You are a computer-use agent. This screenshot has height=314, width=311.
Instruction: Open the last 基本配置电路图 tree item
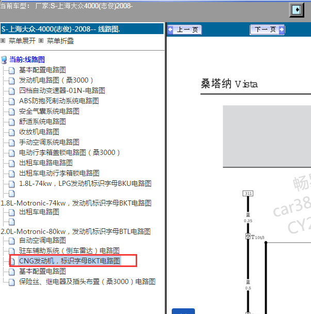coord(42,272)
